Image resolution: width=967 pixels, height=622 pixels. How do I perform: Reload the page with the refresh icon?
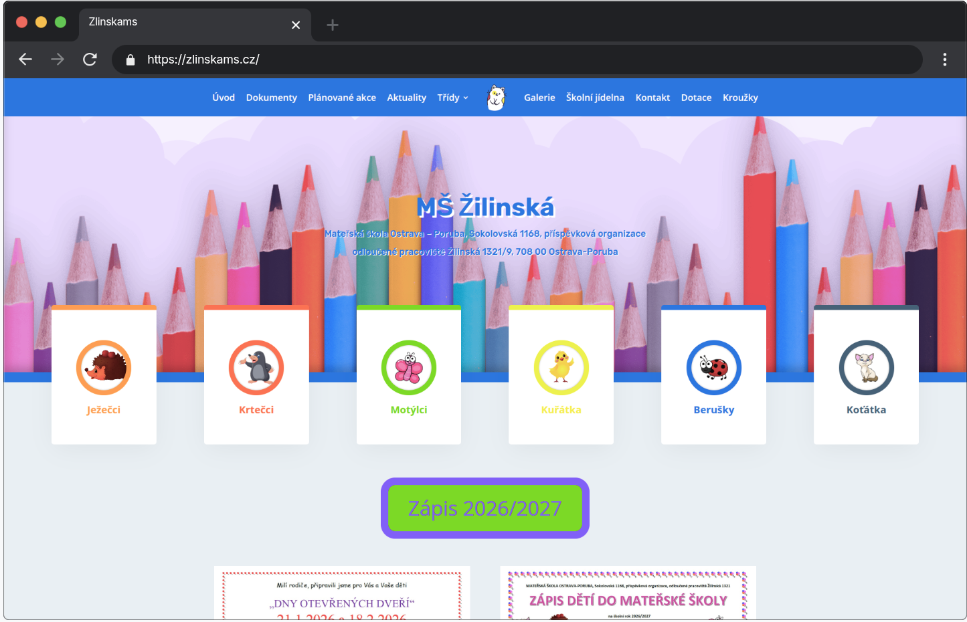tap(90, 60)
